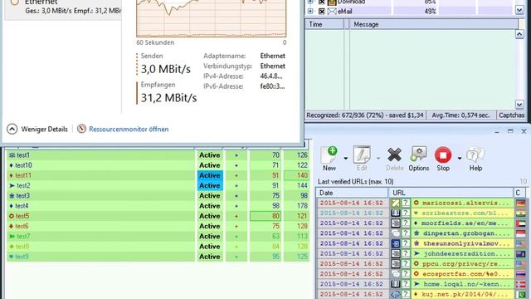531x299 pixels.
Task: Click the message log scroll up arrow
Action: click(519, 34)
